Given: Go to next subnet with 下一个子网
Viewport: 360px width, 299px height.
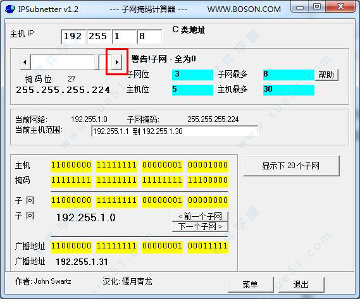Looking at the screenshot, I should click(200, 226).
